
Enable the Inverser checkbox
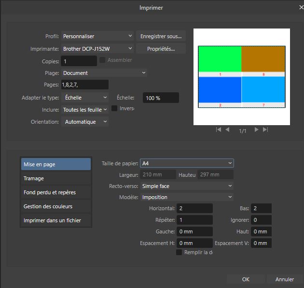[x=114, y=108]
